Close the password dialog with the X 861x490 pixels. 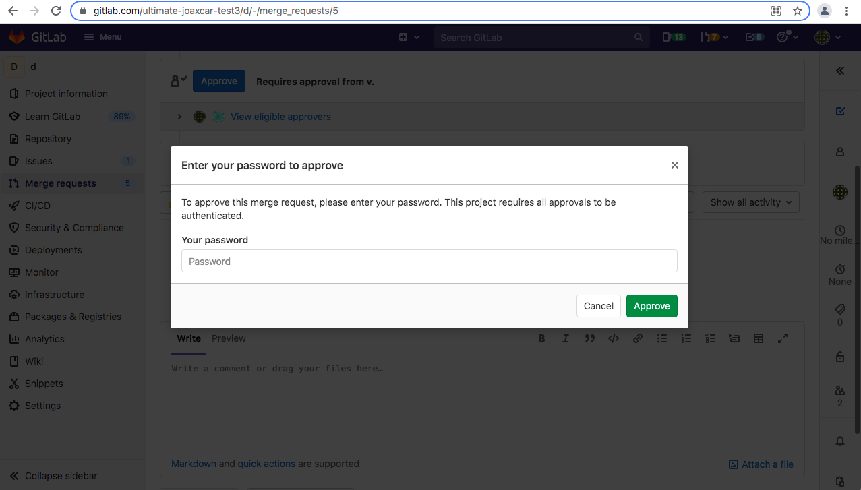point(674,165)
